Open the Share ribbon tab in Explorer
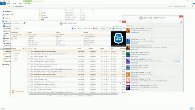Screen dimensions: 195x110 [15, 3]
